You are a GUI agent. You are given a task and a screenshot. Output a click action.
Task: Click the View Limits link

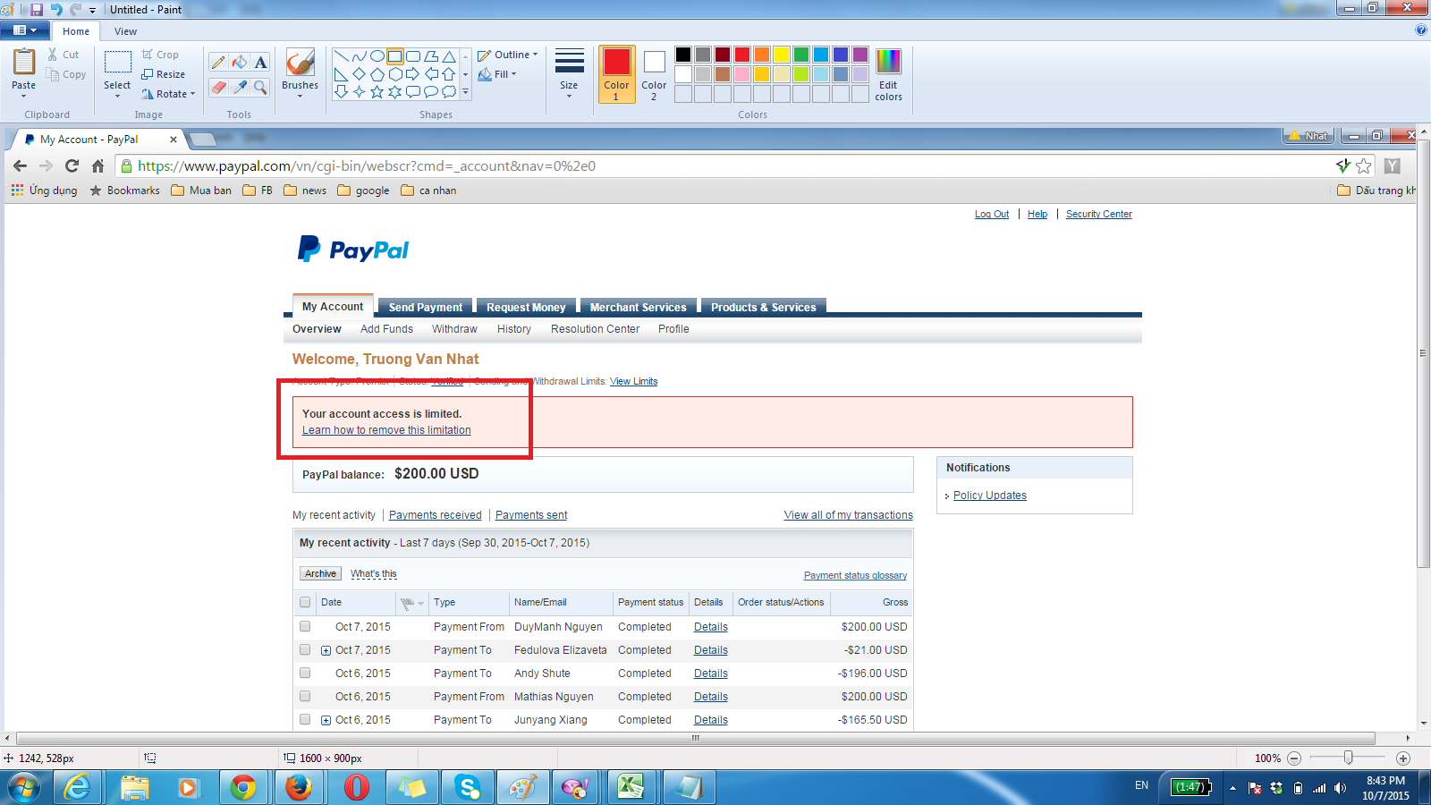coord(633,381)
